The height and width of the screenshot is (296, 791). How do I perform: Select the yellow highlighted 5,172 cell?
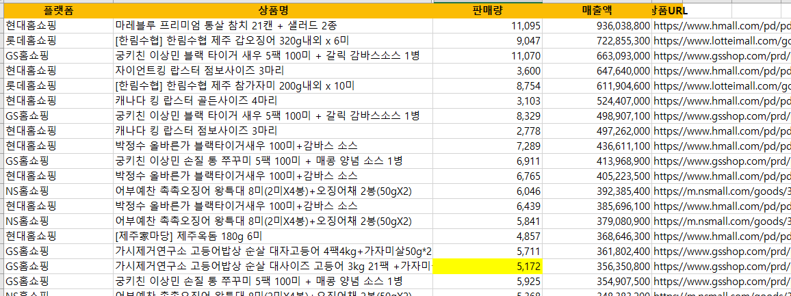point(487,266)
